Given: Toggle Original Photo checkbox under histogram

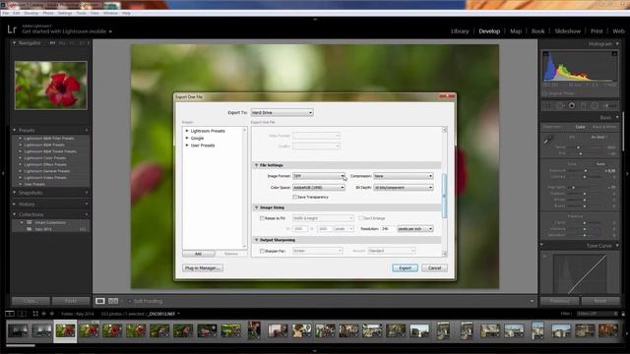Looking at the screenshot, I should point(545,93).
